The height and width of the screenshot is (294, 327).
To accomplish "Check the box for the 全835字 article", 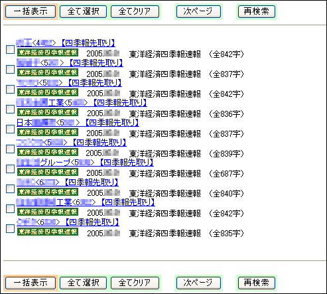I will click(x=10, y=228).
